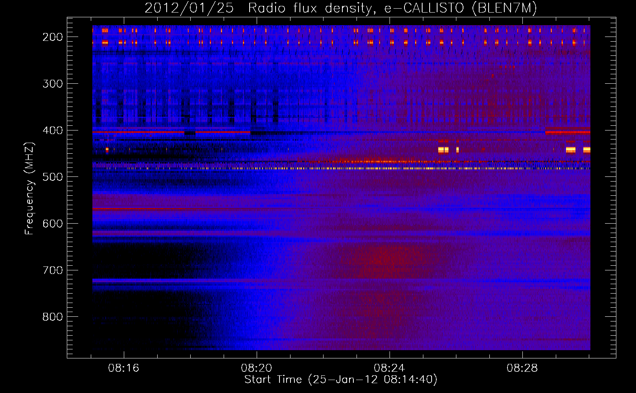Click the "Start Time (25-Jan-12 08:14:40)" label
The image size is (636, 393).
pos(341,380)
